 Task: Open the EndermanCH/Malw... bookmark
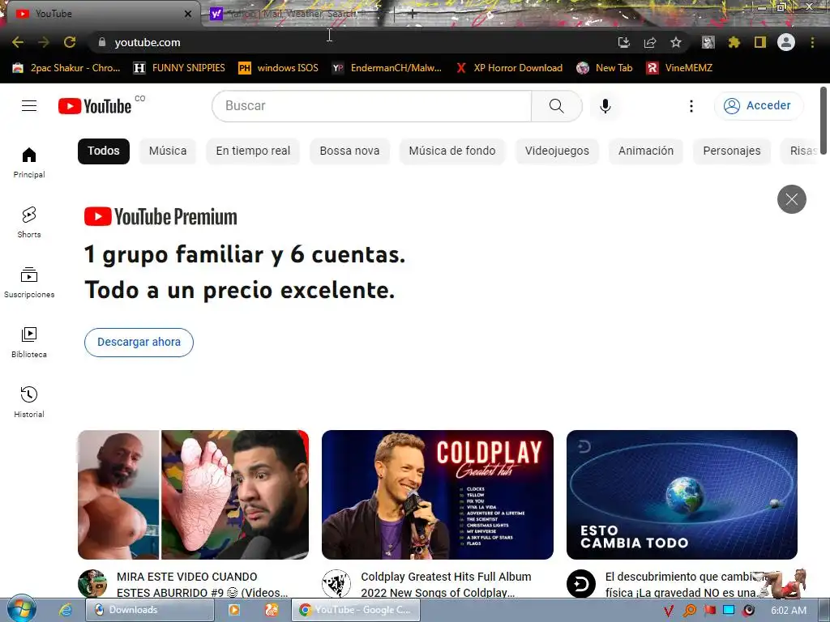(x=387, y=68)
